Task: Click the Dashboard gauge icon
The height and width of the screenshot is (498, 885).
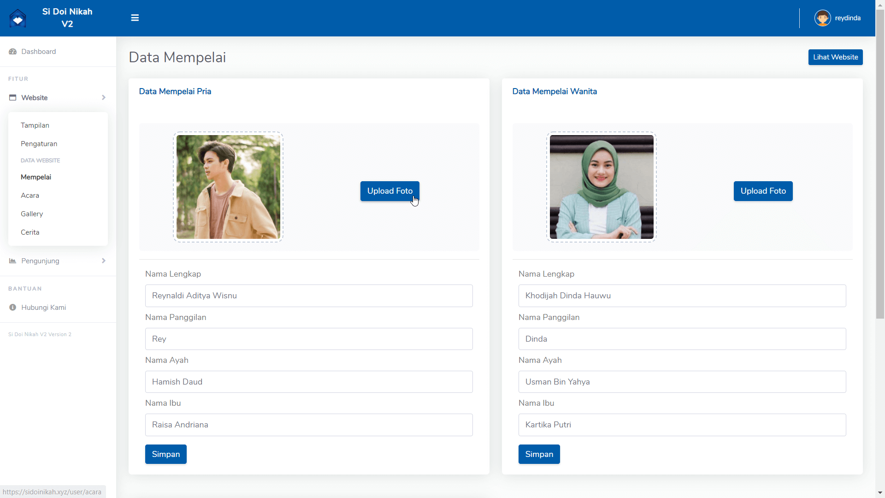Action: (12, 52)
